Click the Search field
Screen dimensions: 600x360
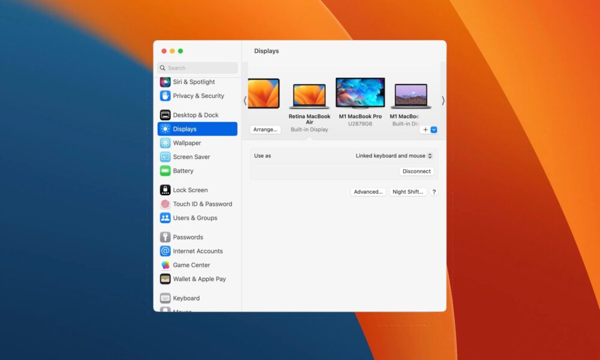[x=197, y=68]
